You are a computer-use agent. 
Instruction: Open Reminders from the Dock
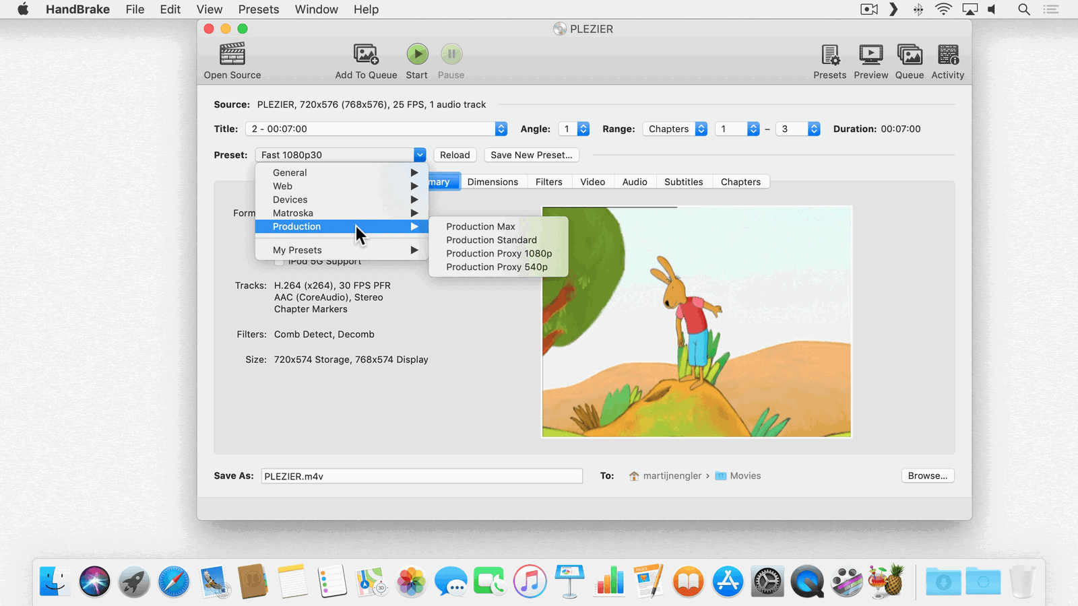332,581
